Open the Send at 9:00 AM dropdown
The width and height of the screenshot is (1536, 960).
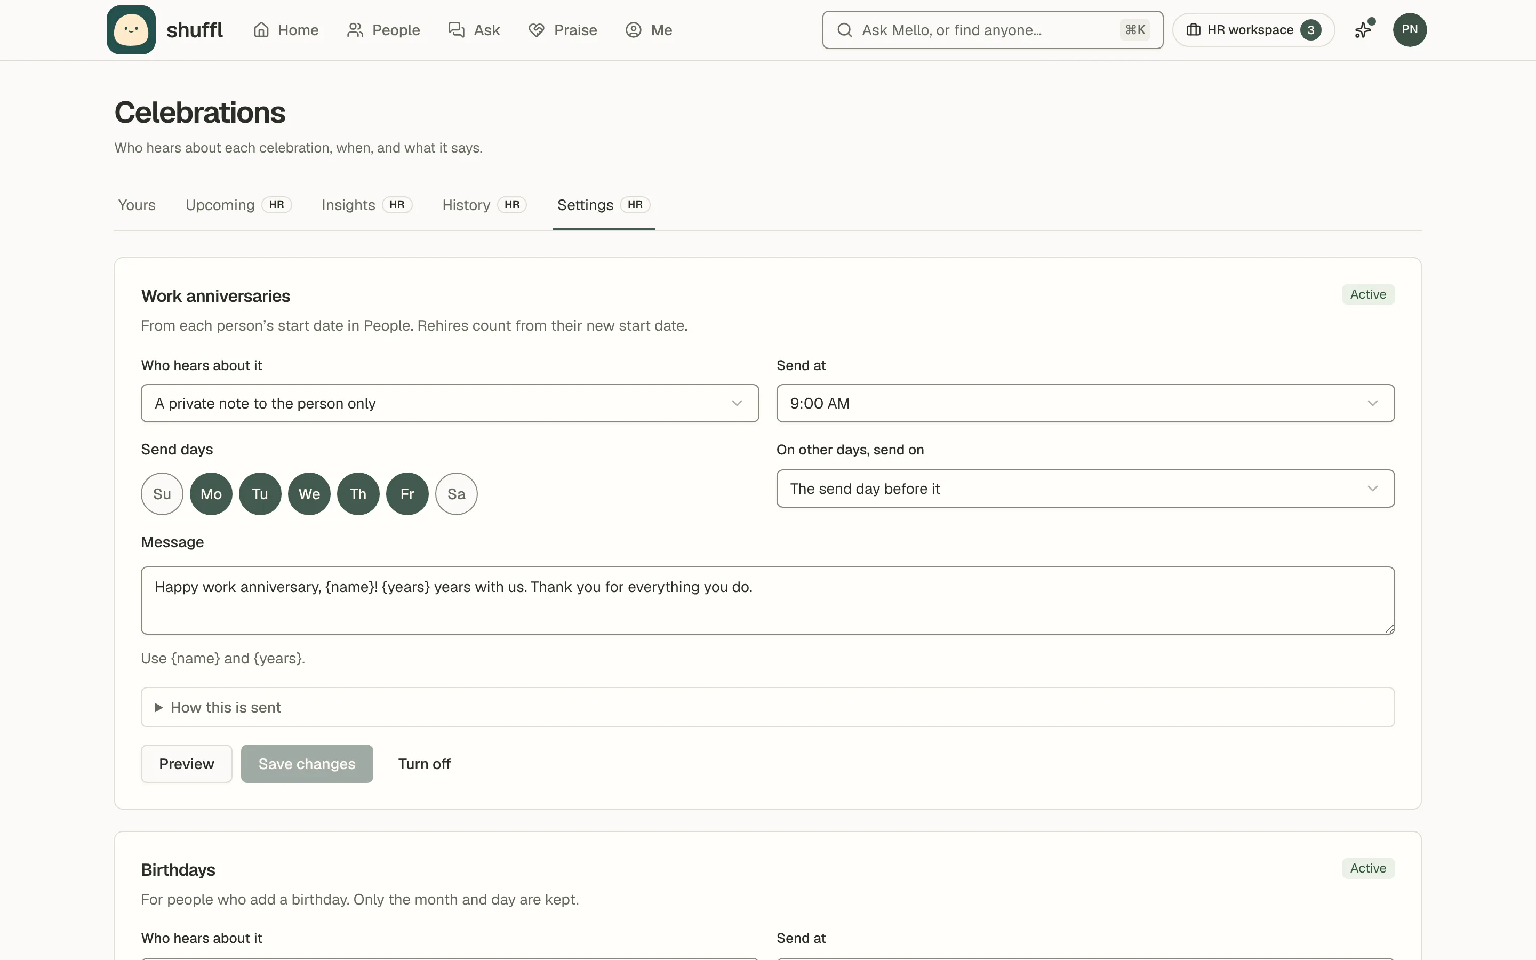(1085, 403)
